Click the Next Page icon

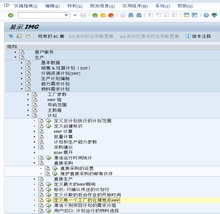(167, 15)
